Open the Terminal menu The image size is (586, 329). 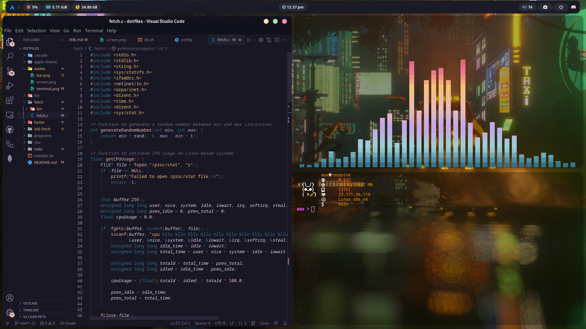coord(94,31)
